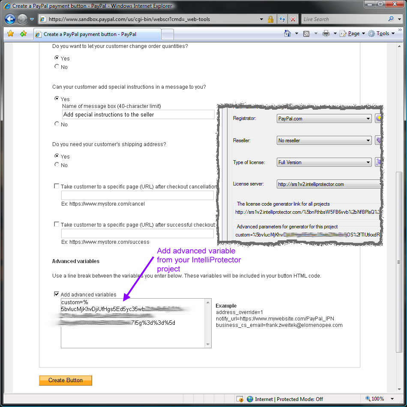Open the Page menu
Image resolution: width=407 pixels, height=407 pixels.
pos(352,33)
